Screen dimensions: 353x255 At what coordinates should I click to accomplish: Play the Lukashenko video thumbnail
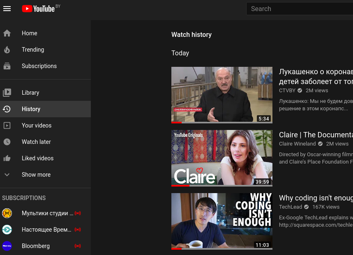click(x=222, y=94)
